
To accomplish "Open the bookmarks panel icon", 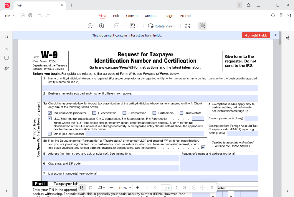I will [6, 48].
